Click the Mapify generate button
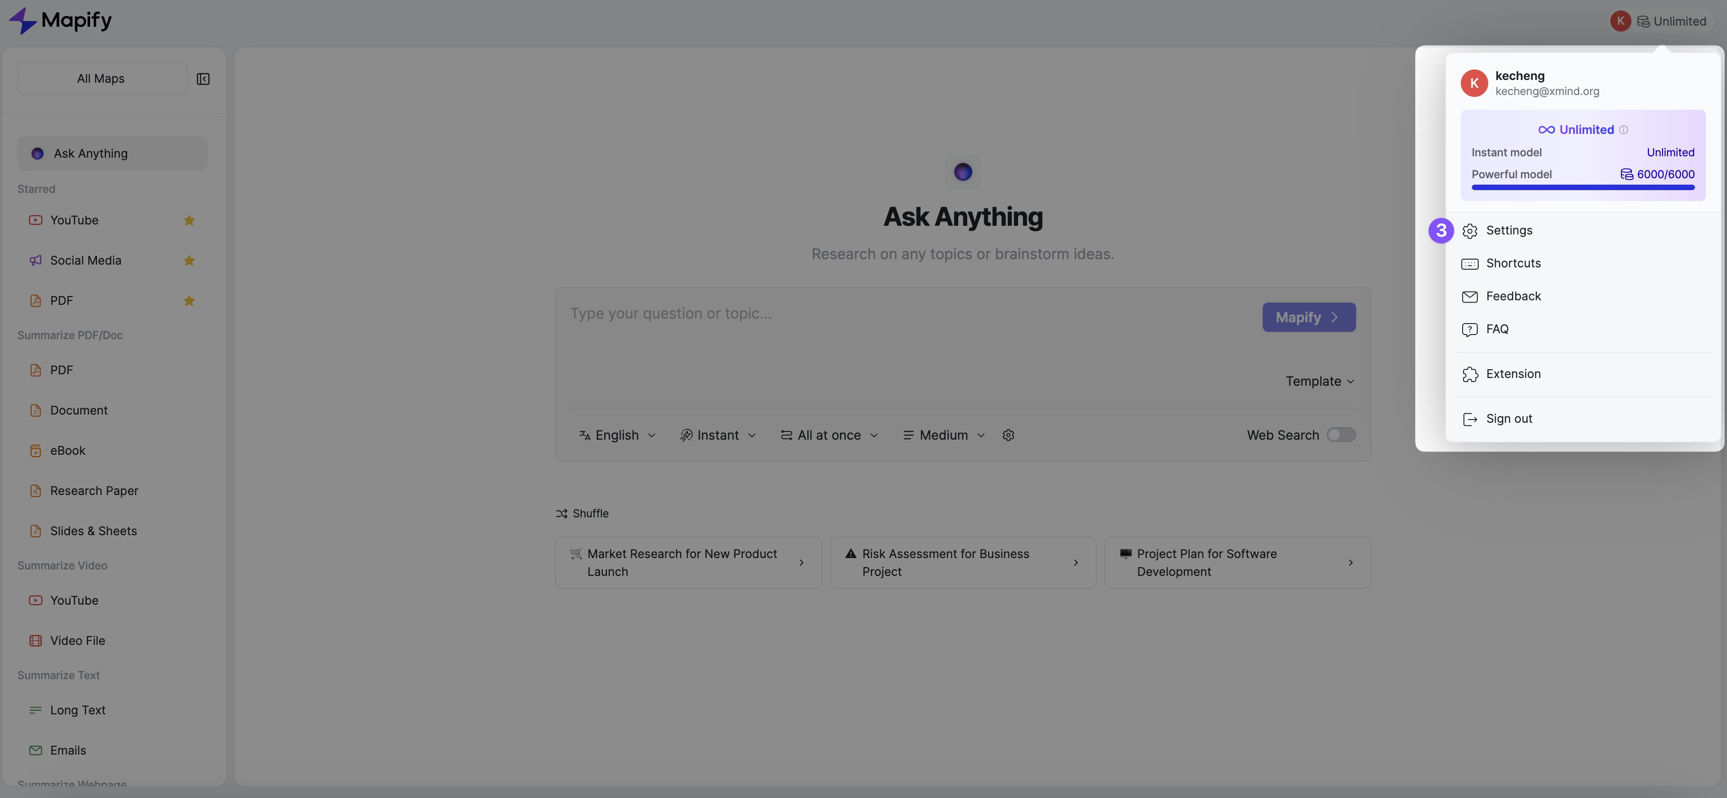The width and height of the screenshot is (1727, 798). point(1308,317)
